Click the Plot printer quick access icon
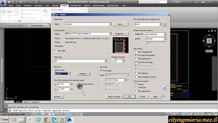This screenshot has height=123, width=218. (x=21, y=2)
